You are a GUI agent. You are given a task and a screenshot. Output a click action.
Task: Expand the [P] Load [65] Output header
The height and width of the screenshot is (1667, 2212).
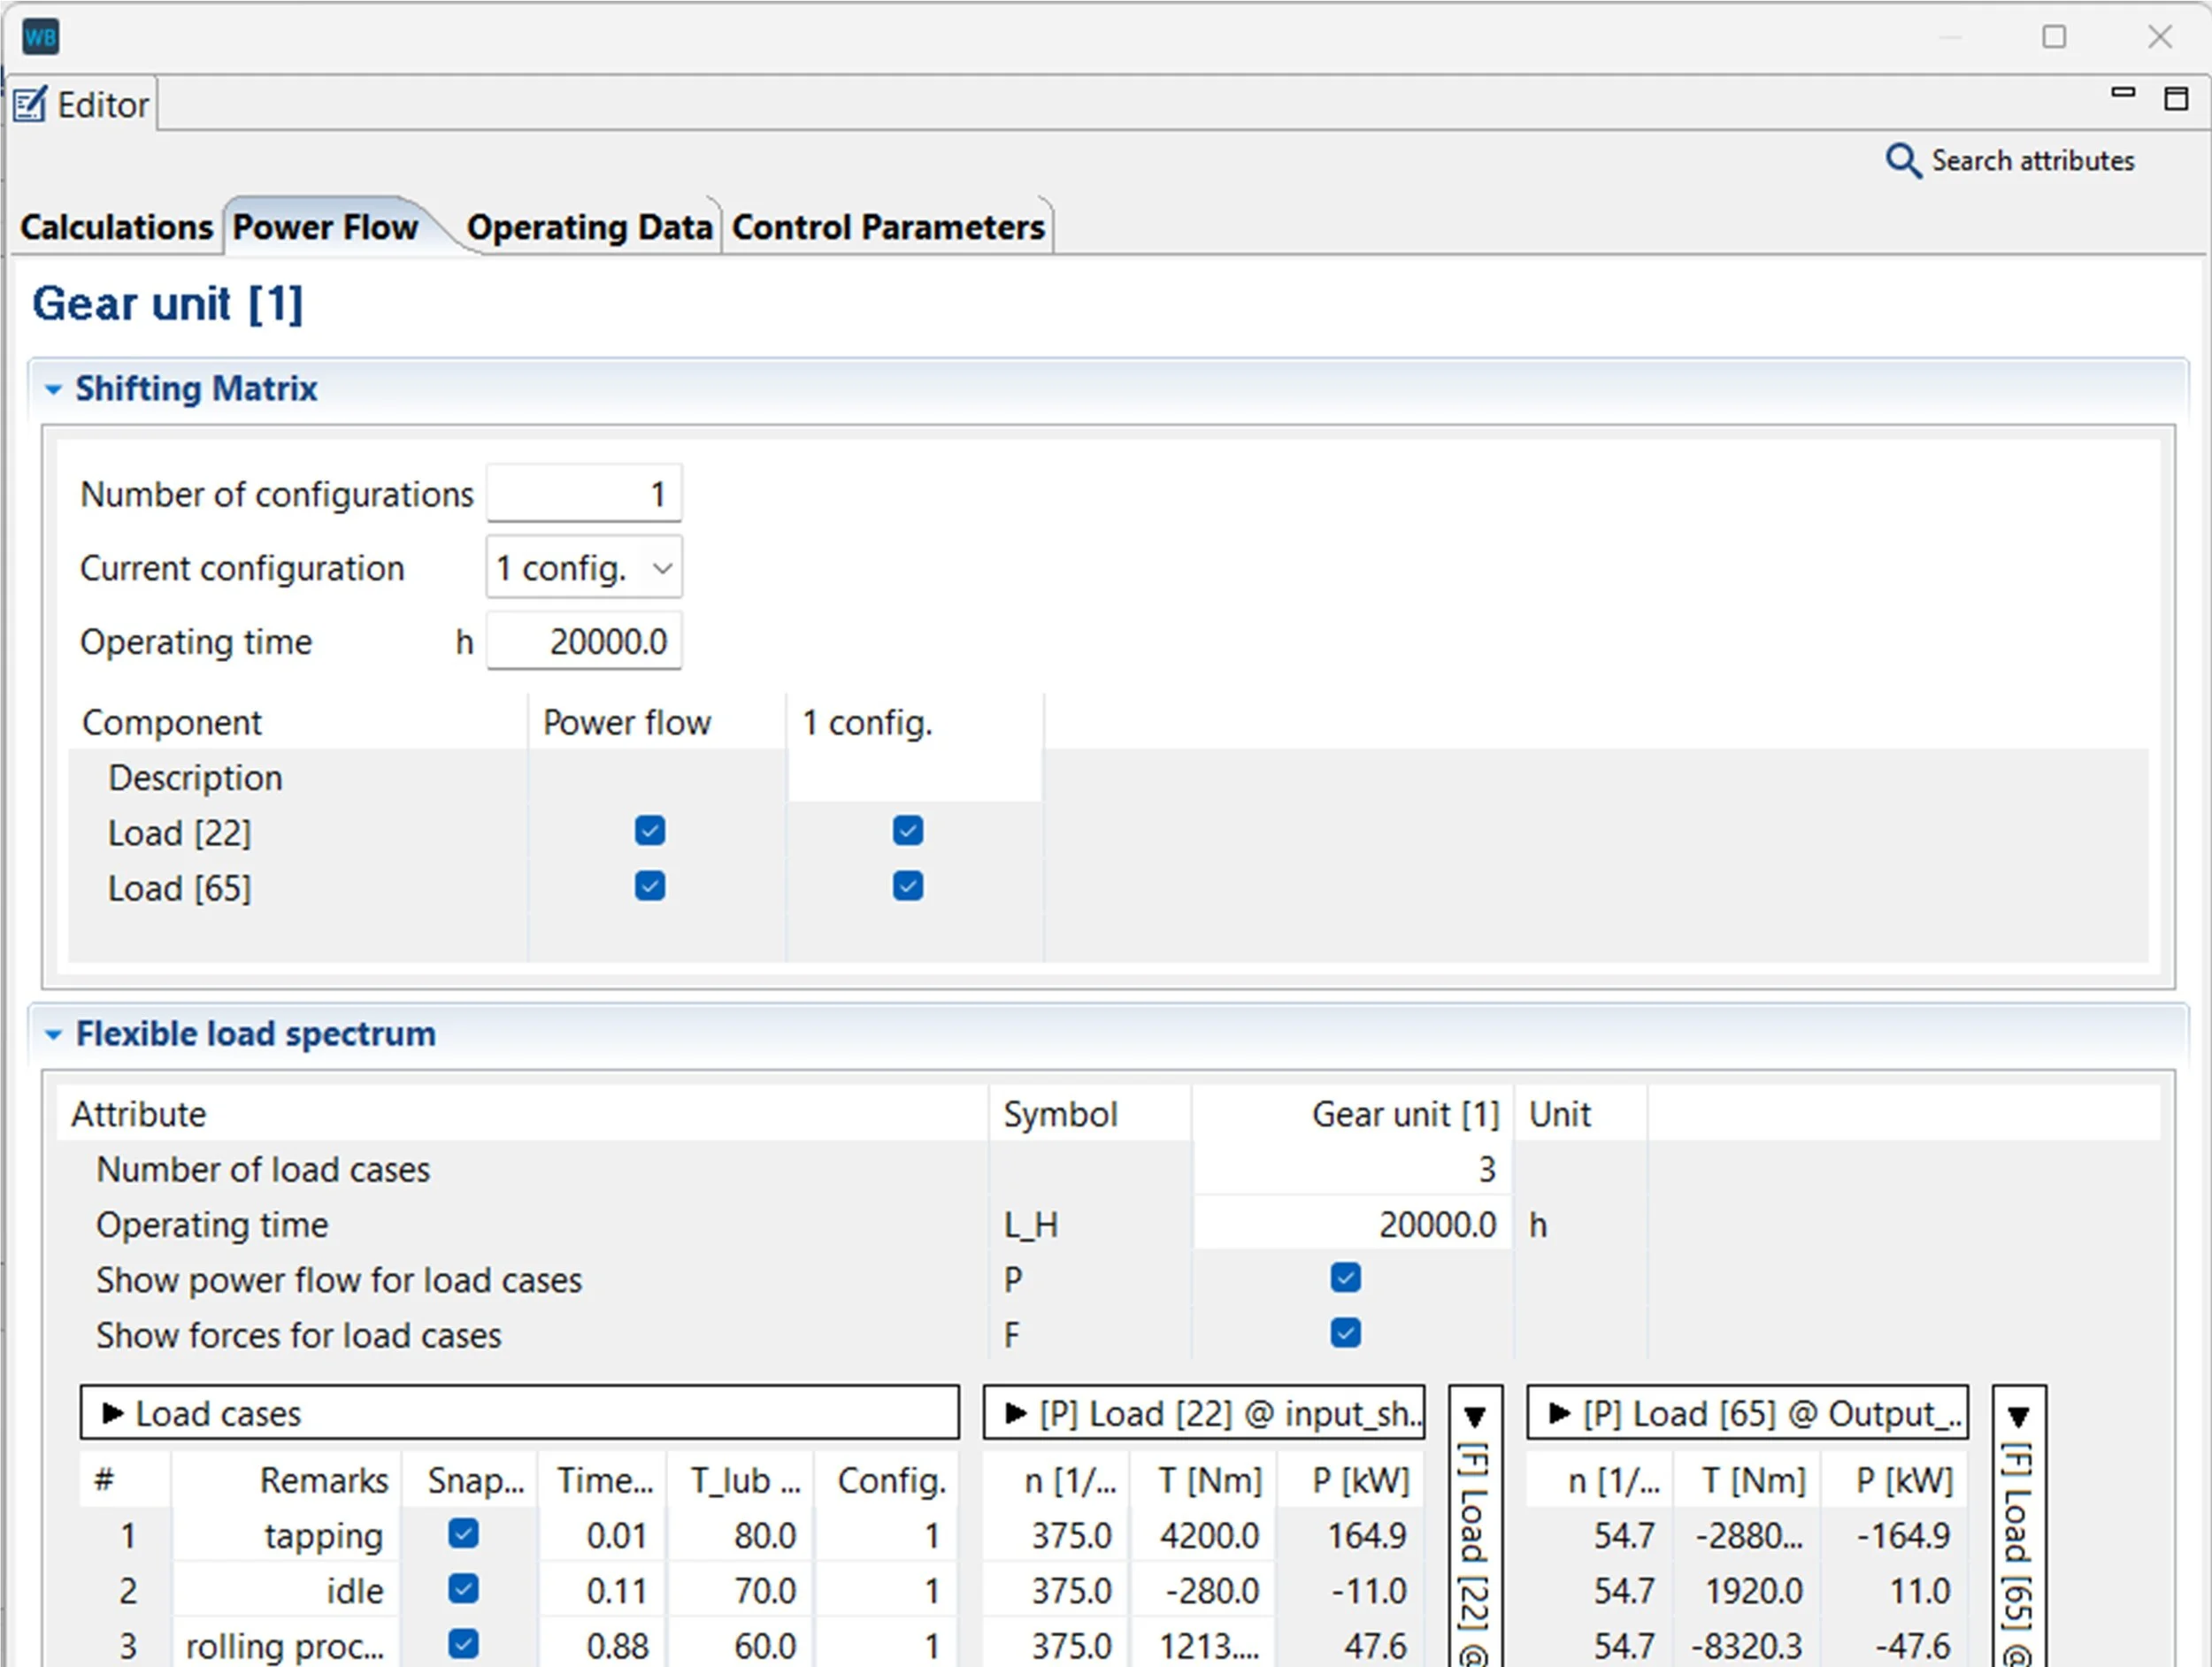pos(1559,1413)
